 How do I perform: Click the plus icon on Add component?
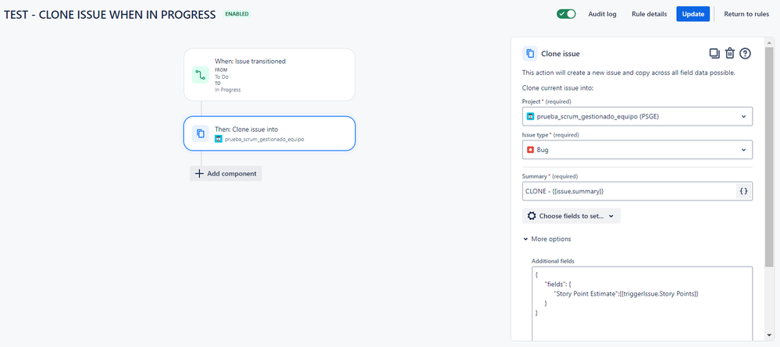(199, 173)
